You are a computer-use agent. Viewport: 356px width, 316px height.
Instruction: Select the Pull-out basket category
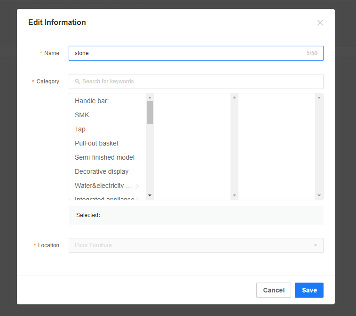96,143
